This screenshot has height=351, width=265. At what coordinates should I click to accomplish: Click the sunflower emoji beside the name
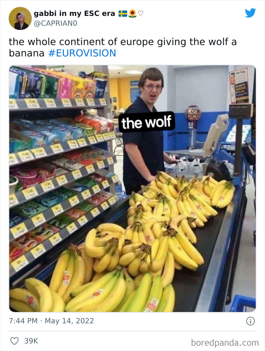tap(132, 13)
